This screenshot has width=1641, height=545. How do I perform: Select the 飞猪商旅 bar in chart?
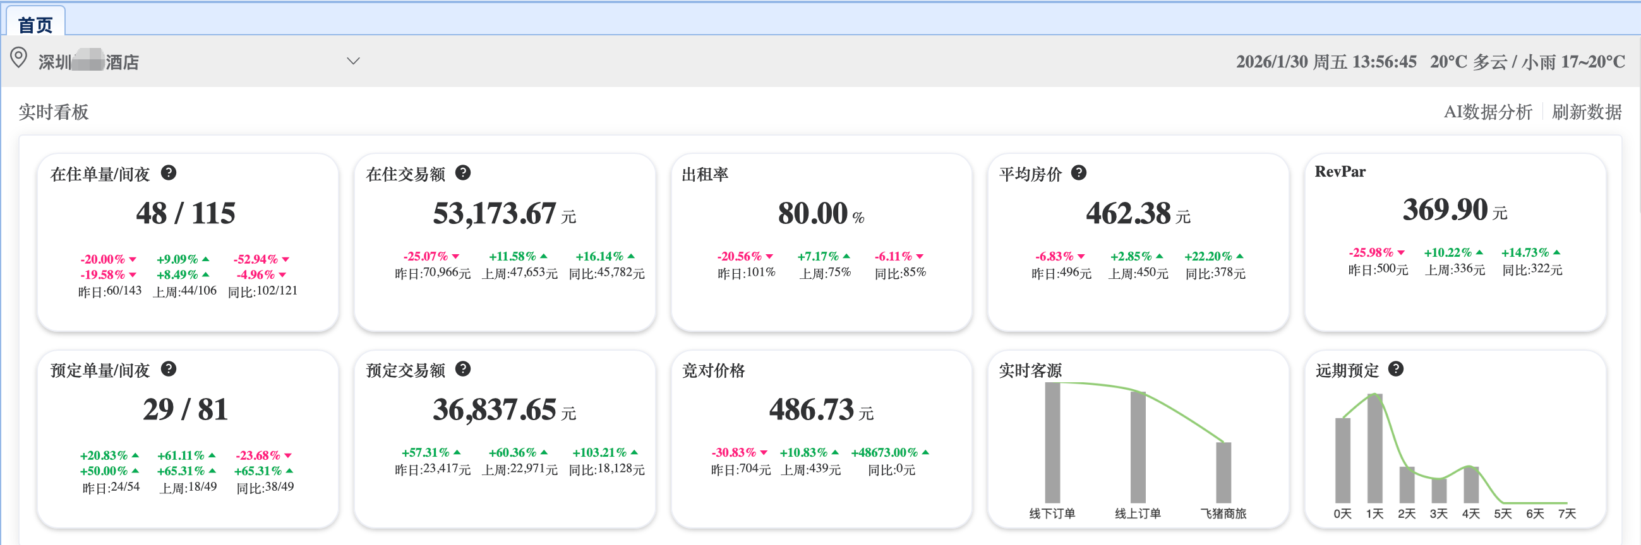1223,472
